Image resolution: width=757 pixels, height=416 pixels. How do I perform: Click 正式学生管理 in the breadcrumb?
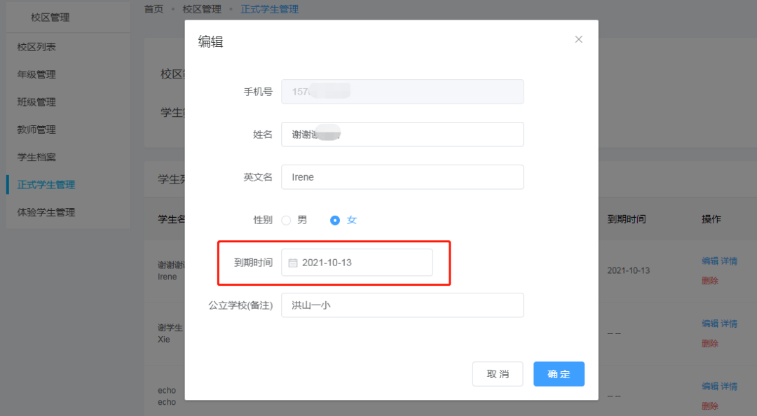269,9
